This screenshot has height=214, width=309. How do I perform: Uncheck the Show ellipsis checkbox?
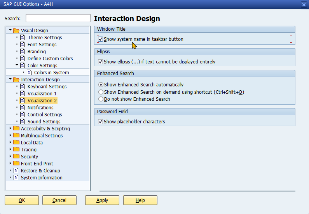(101, 62)
